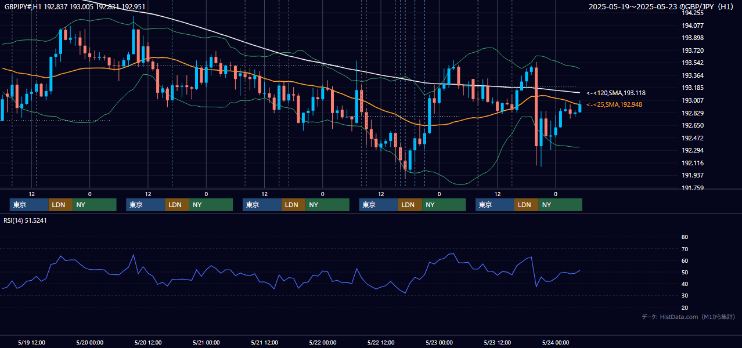Click RSI scale level 40

(x=685, y=284)
